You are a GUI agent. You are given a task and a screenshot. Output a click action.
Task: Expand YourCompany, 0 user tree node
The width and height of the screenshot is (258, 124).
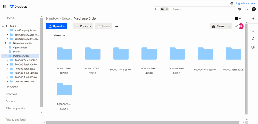click(x=7, y=30)
